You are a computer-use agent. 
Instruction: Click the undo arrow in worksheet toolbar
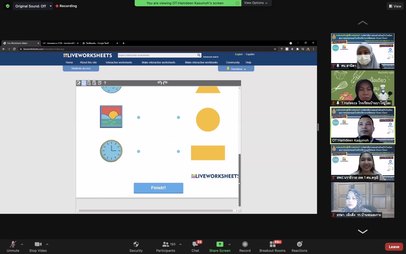pos(159,83)
